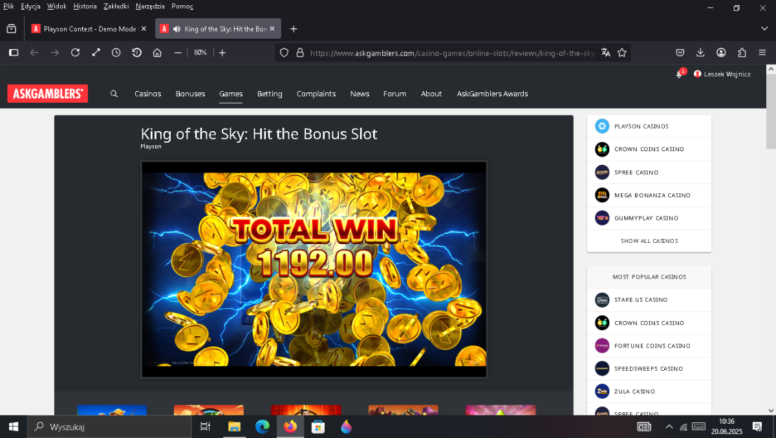Click the restore session history icon
This screenshot has width=776, height=438.
click(x=136, y=52)
